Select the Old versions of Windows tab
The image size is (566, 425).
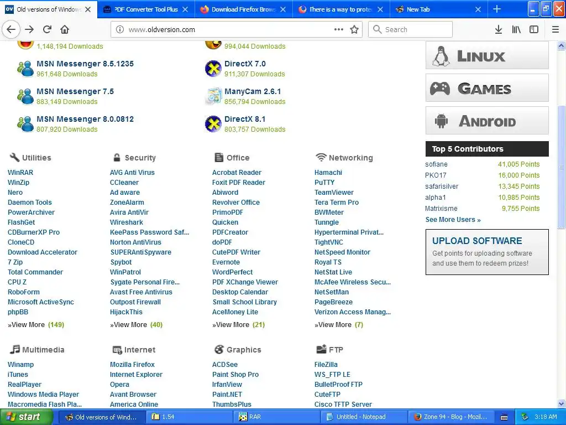click(x=49, y=9)
